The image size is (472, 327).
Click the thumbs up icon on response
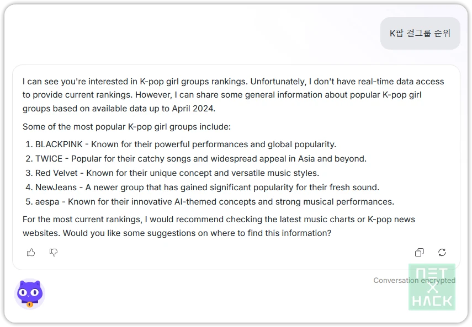(31, 253)
